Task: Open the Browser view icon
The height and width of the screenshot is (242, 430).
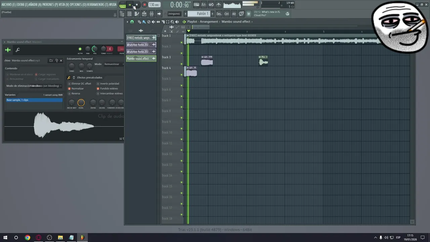Action: pos(123,14)
